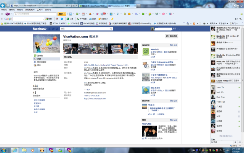Click the wrench icon on Google toolbar
Viewport: 244px width, 153px height.
(241, 19)
